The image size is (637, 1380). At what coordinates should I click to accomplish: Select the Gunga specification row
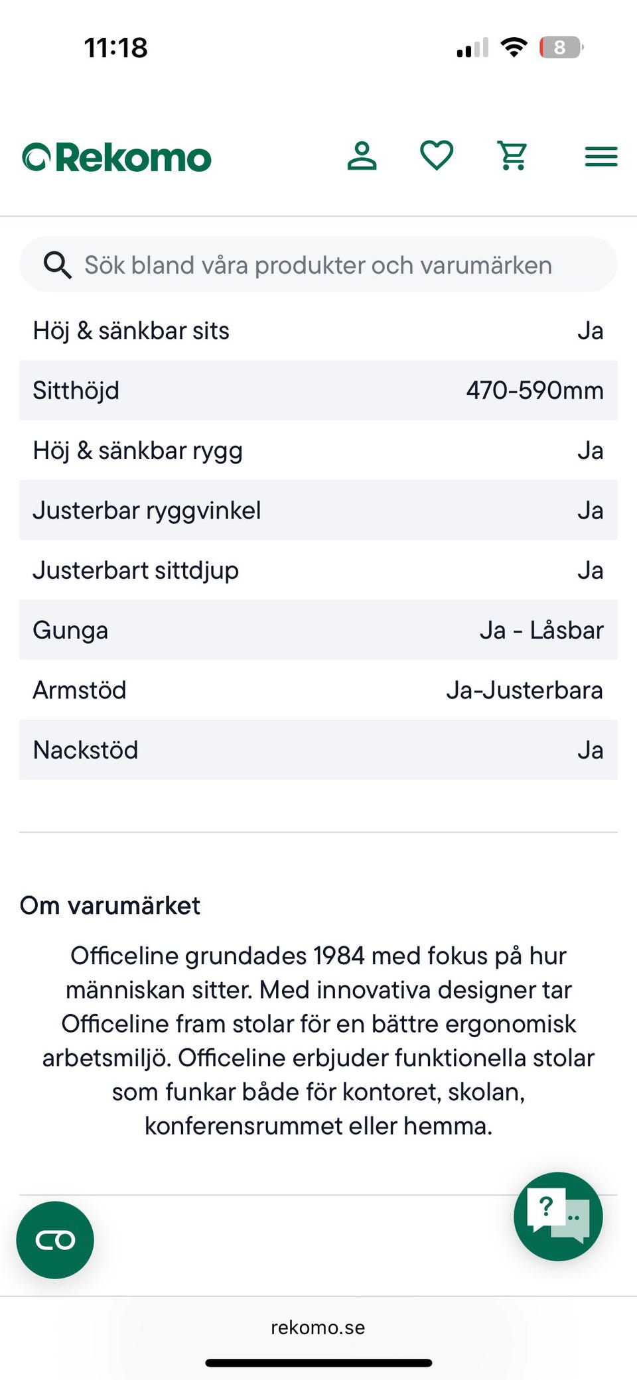[x=318, y=630]
